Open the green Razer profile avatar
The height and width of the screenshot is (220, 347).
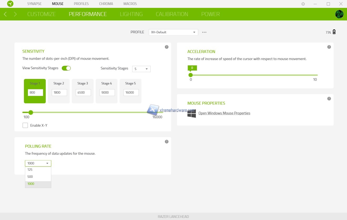339,14
